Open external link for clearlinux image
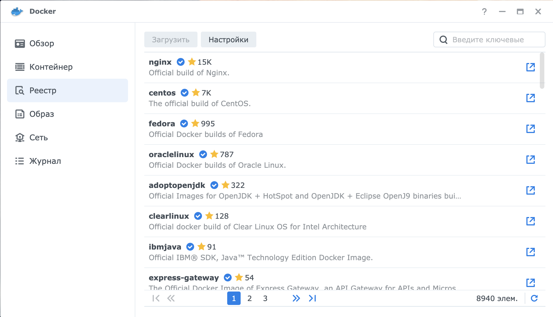This screenshot has width=553, height=317. [x=530, y=221]
